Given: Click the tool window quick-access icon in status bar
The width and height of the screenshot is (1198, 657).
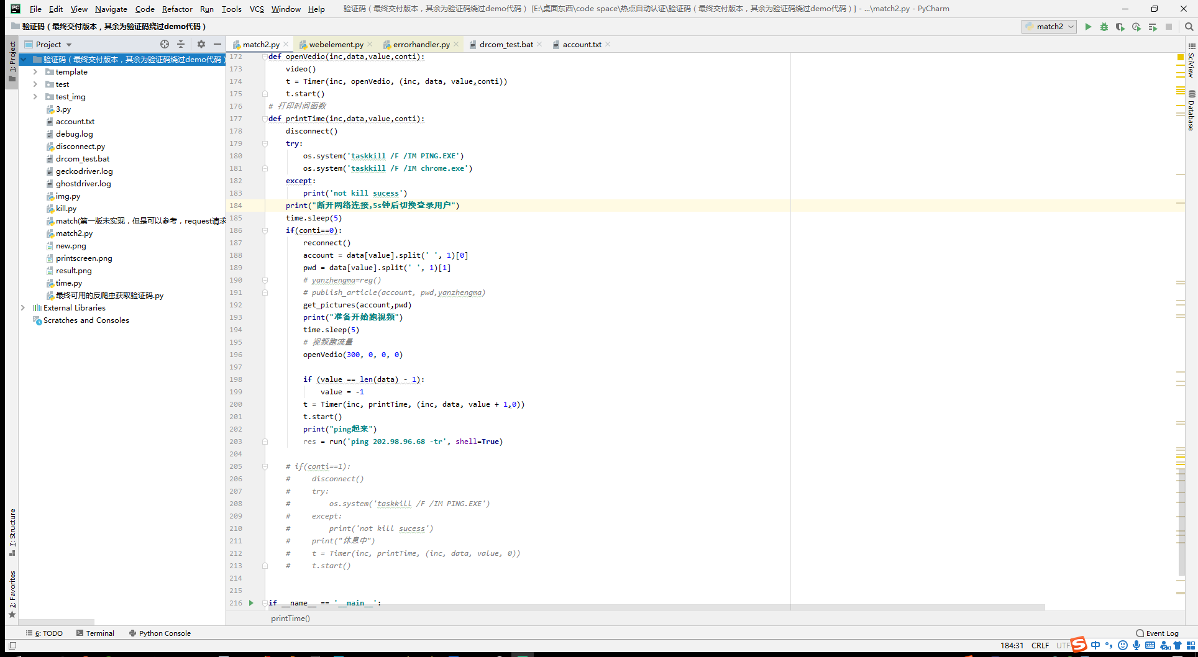Looking at the screenshot, I should (12, 646).
